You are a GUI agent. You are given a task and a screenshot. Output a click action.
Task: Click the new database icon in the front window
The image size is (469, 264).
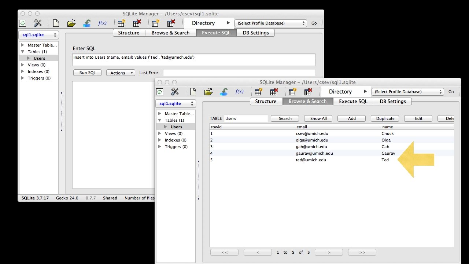pyautogui.click(x=193, y=92)
